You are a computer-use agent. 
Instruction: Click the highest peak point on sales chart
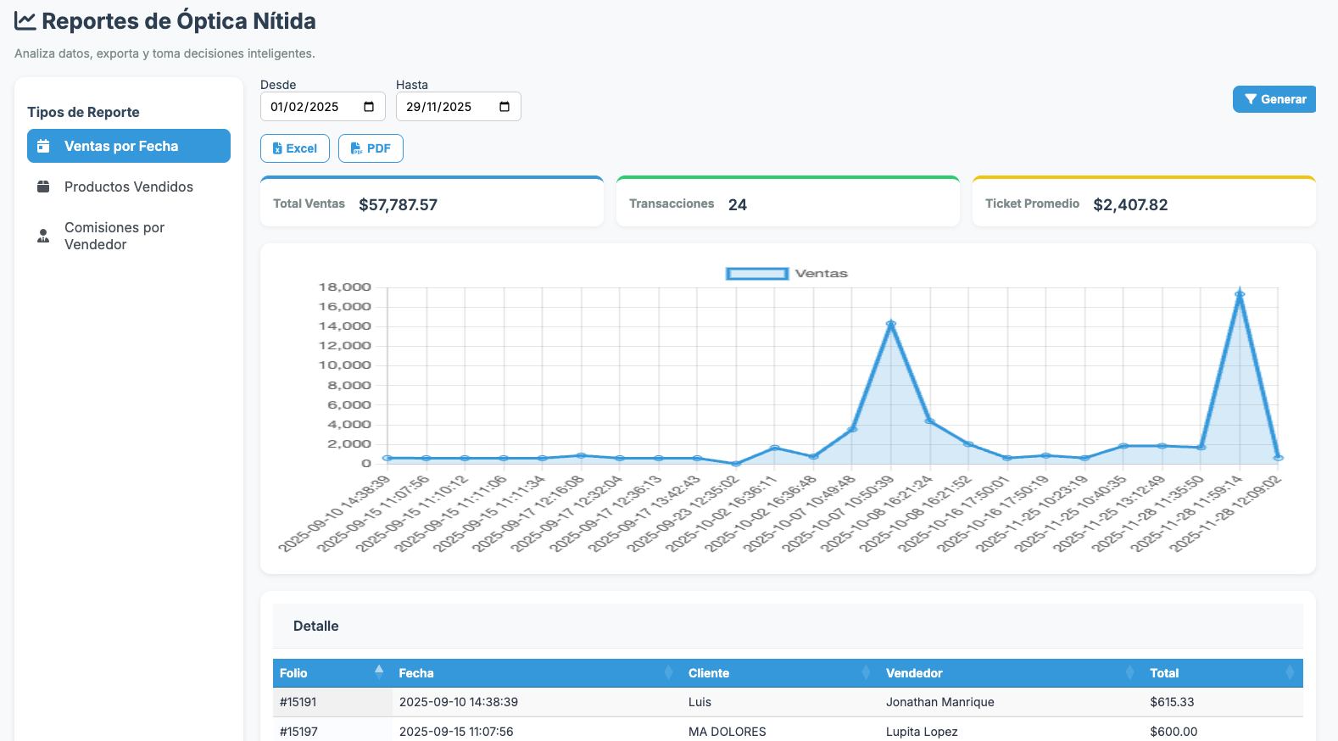click(1240, 294)
